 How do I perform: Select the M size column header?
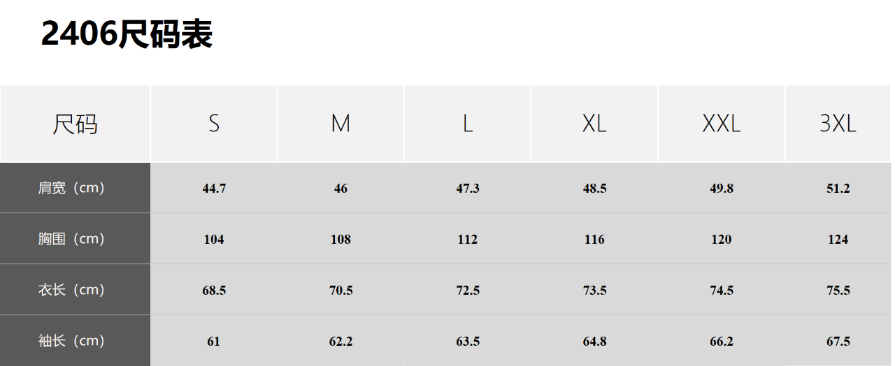(x=341, y=124)
